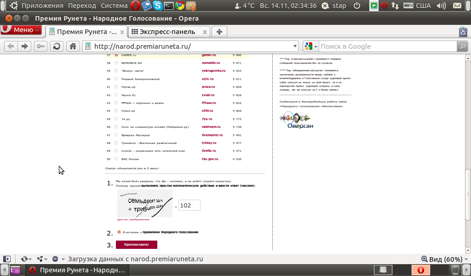
Task: Click the captcha answer field containing 102
Action: coord(189,206)
